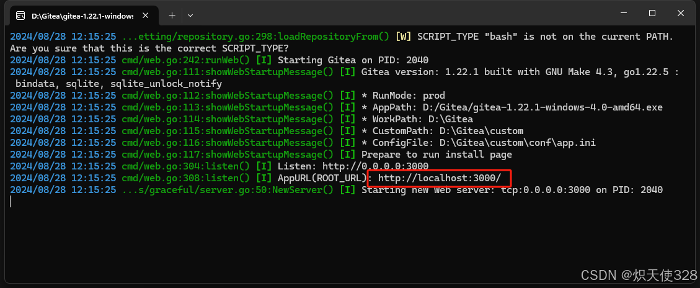Click the 'Gitea version: 1.22.1' text
This screenshot has height=288, width=700.
click(x=420, y=72)
